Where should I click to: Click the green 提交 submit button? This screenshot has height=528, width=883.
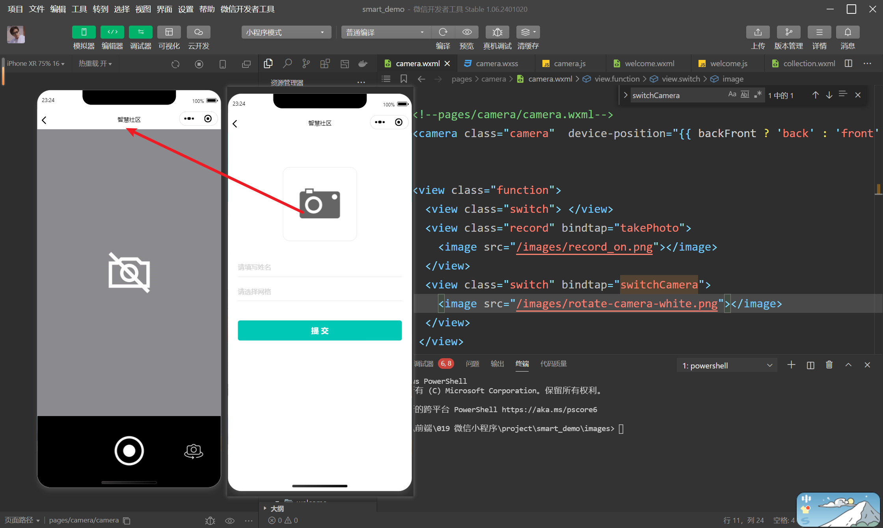coord(320,331)
